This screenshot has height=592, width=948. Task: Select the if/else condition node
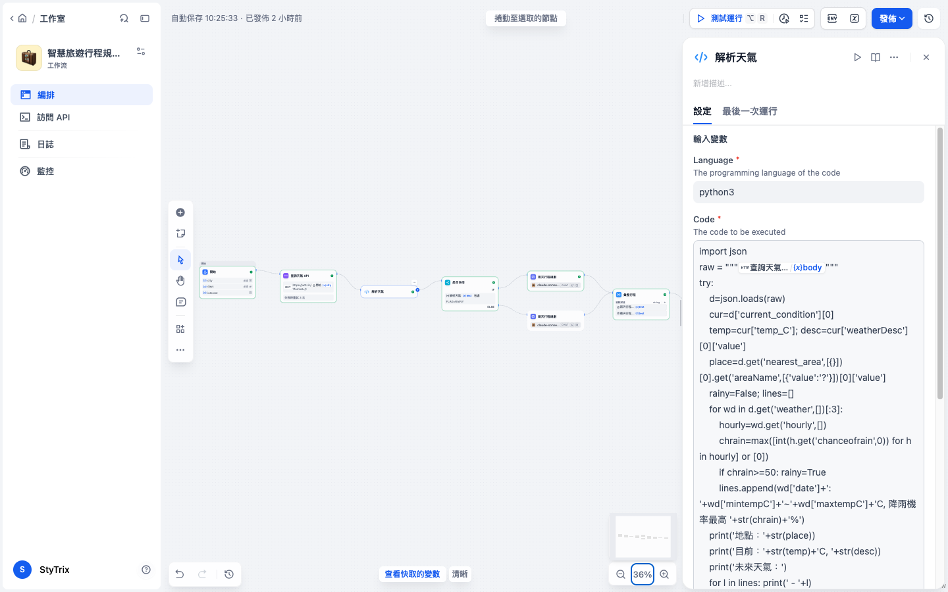(470, 294)
